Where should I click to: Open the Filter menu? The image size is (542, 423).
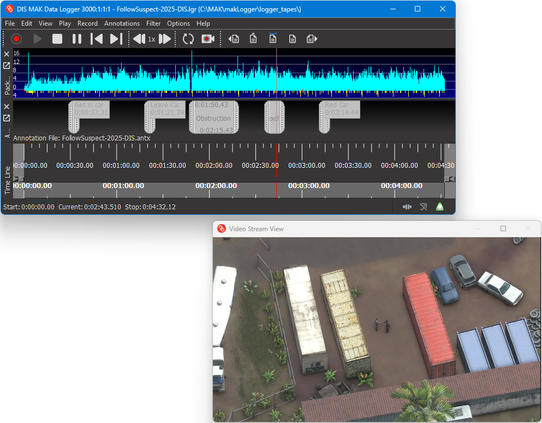(x=153, y=23)
